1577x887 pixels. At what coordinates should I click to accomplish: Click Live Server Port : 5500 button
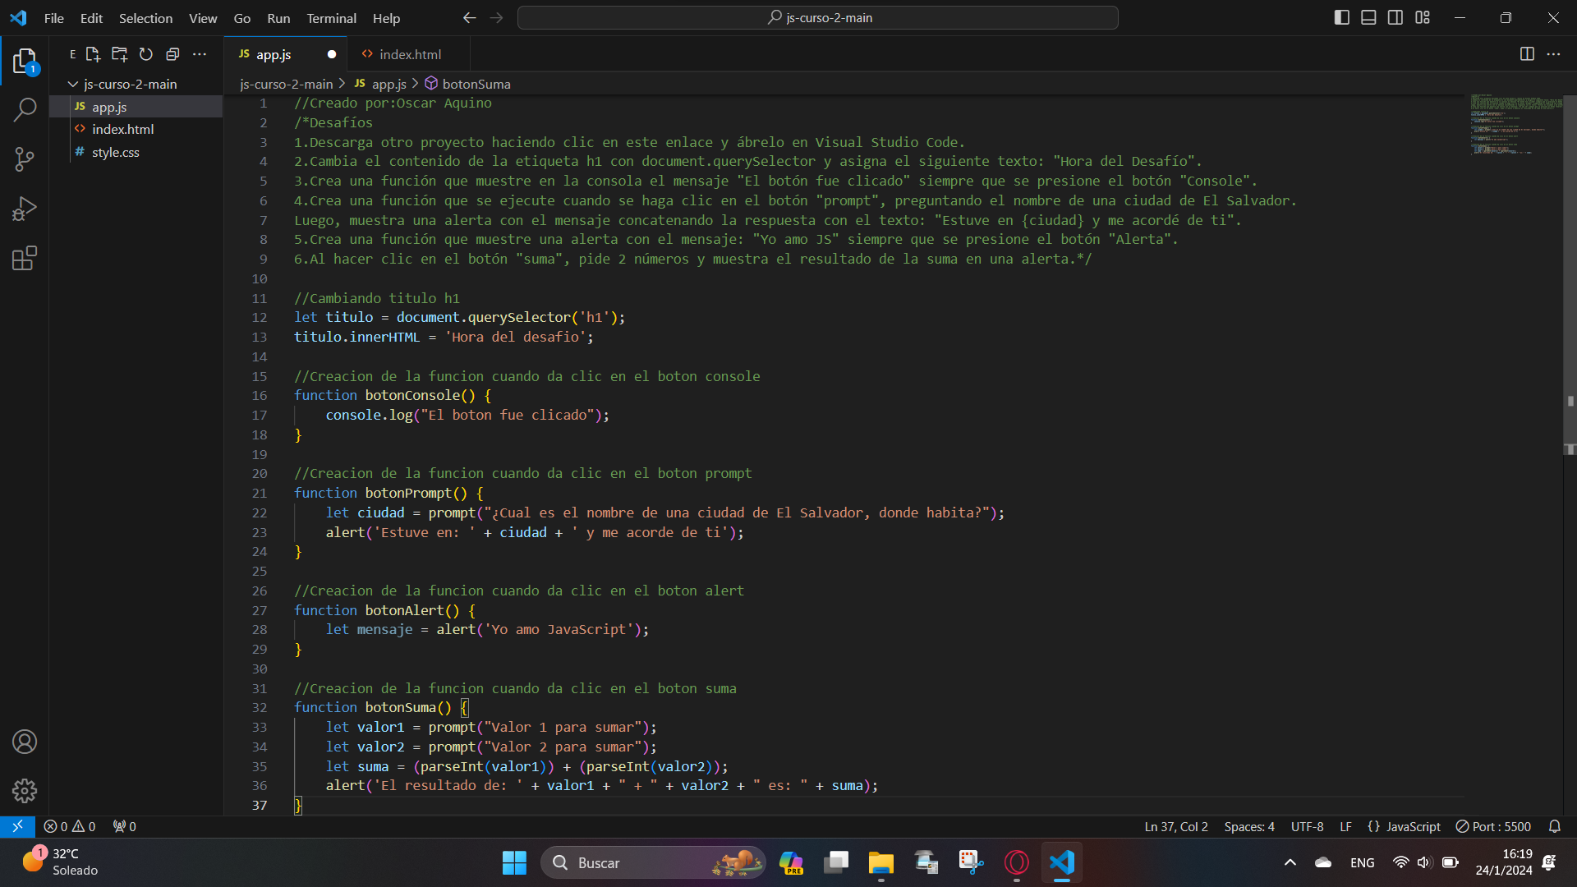tap(1493, 826)
